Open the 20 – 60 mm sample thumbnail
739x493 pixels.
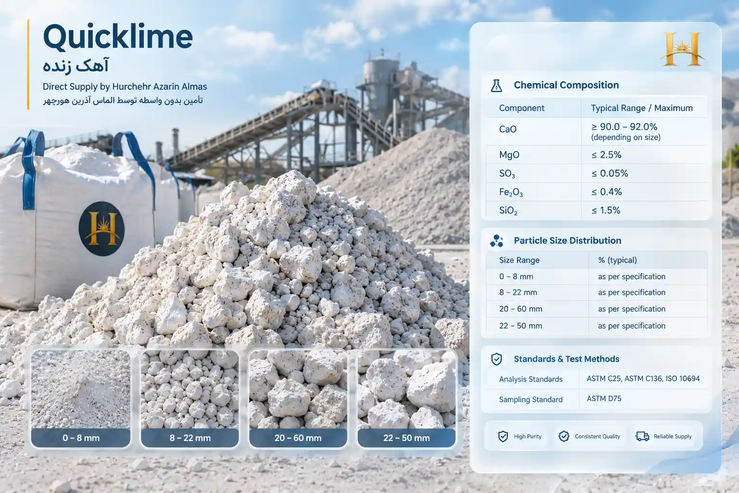coord(298,399)
